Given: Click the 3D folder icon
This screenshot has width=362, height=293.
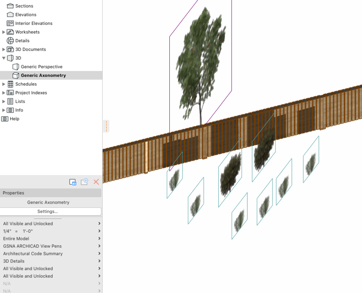Looking at the screenshot, I should tap(10, 58).
